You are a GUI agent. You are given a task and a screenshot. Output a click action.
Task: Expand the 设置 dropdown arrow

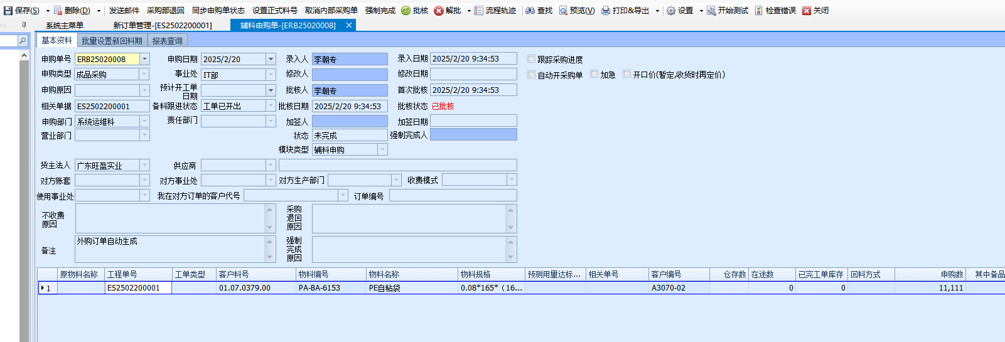(x=701, y=11)
